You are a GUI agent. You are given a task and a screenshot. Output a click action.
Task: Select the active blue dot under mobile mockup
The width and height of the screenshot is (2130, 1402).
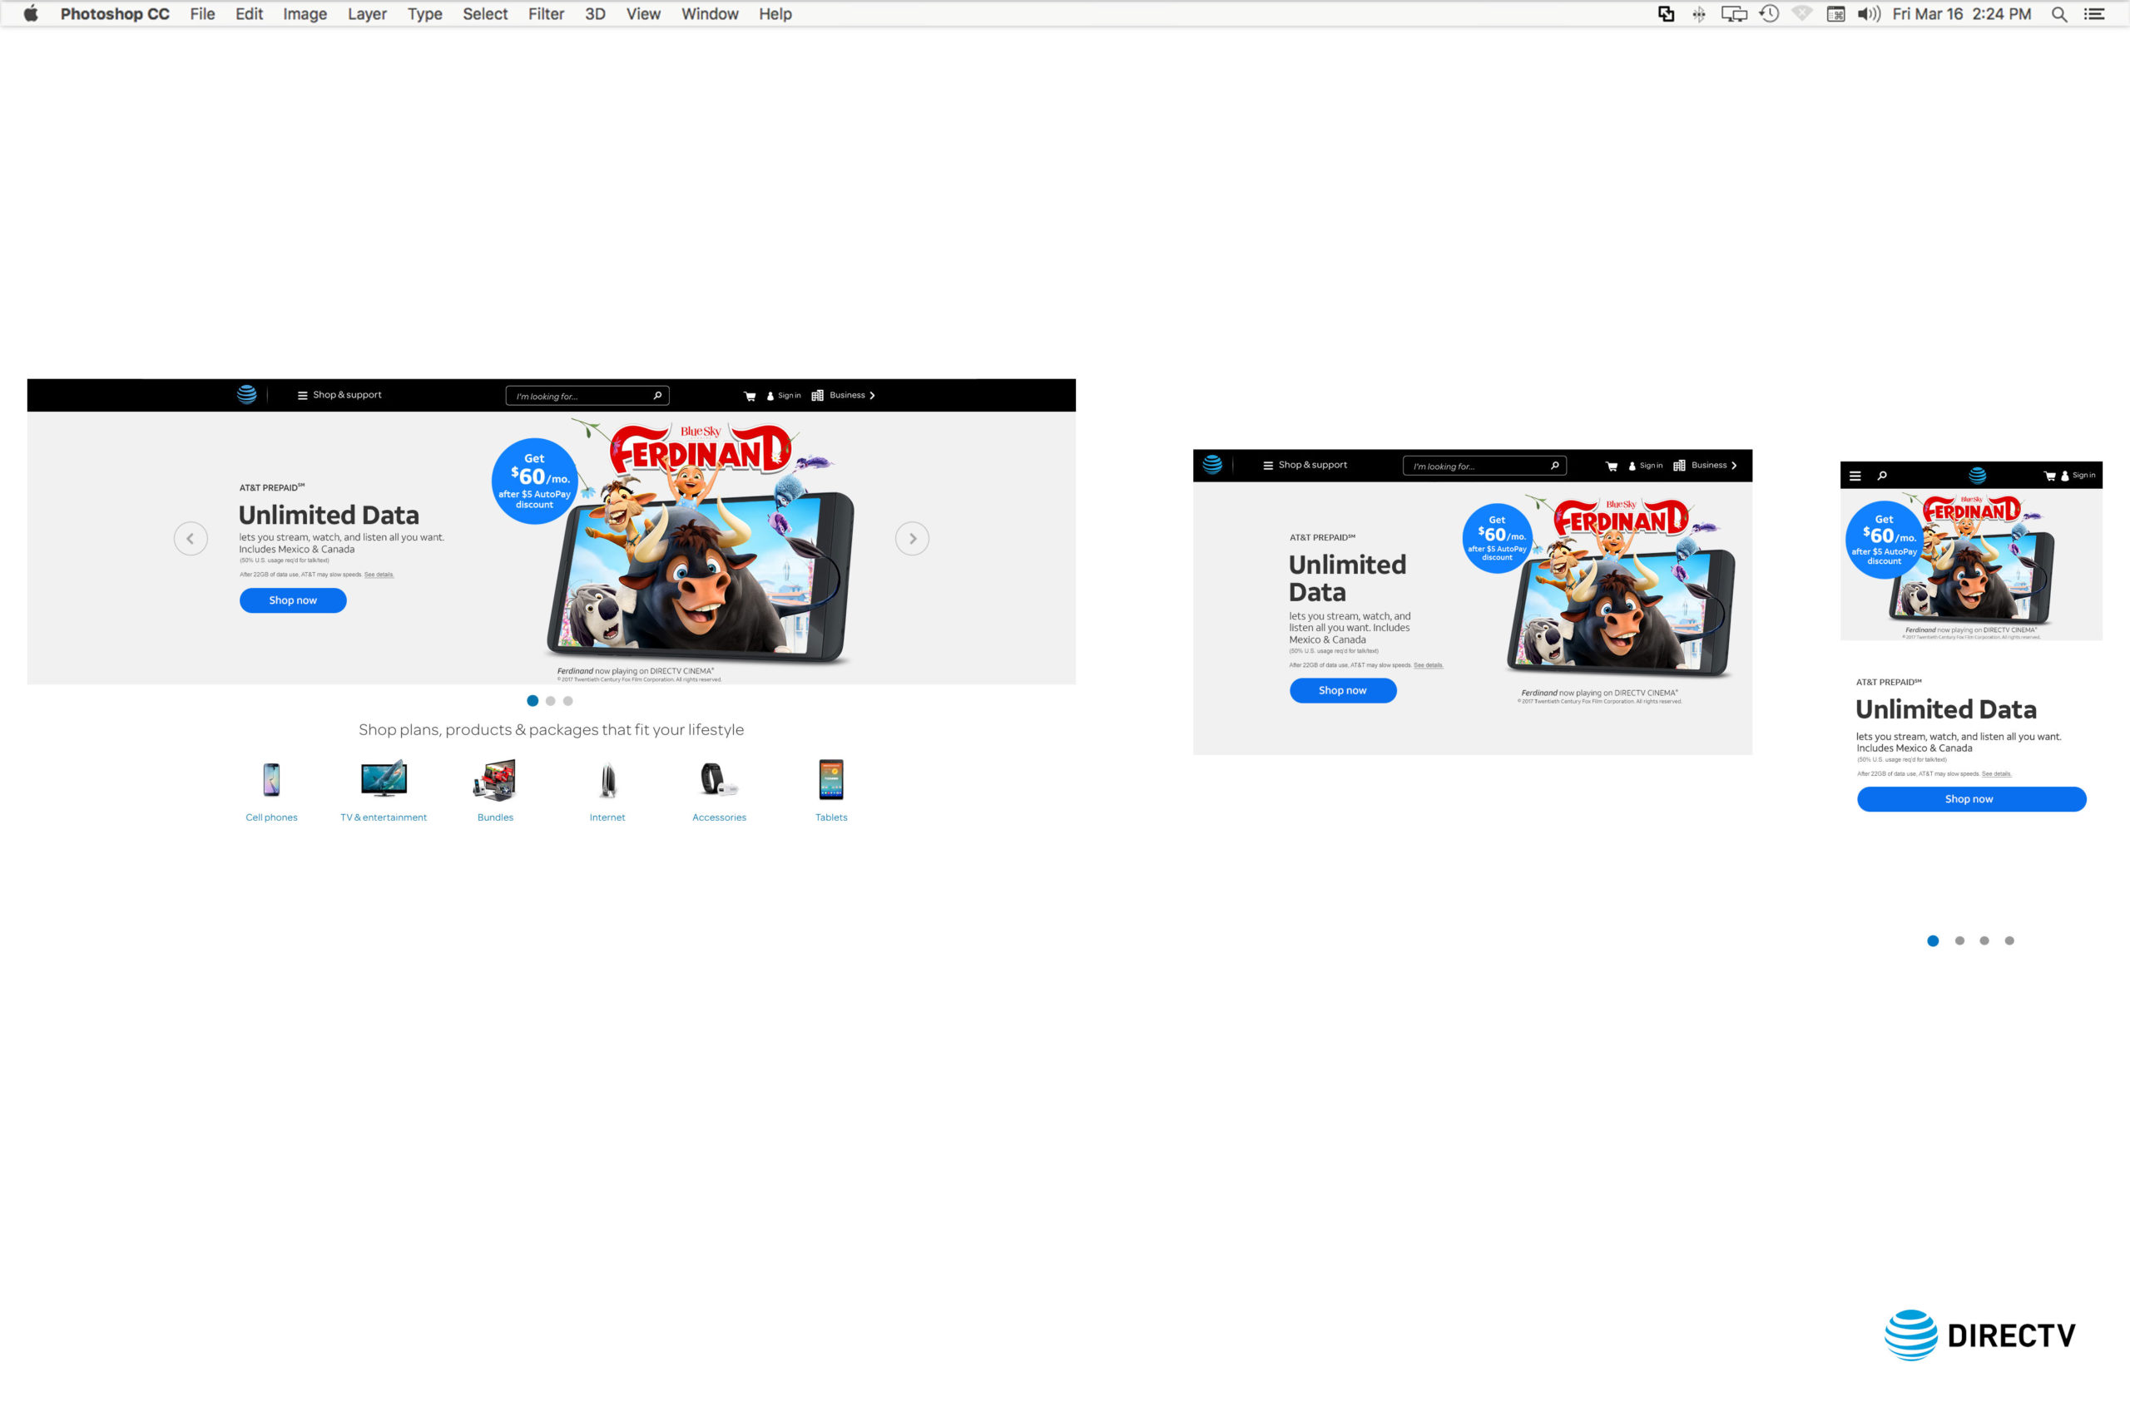(x=1932, y=940)
